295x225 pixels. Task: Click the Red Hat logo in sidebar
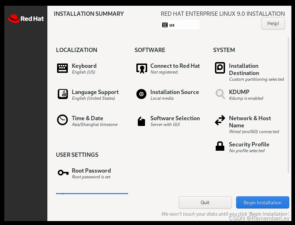26,19
